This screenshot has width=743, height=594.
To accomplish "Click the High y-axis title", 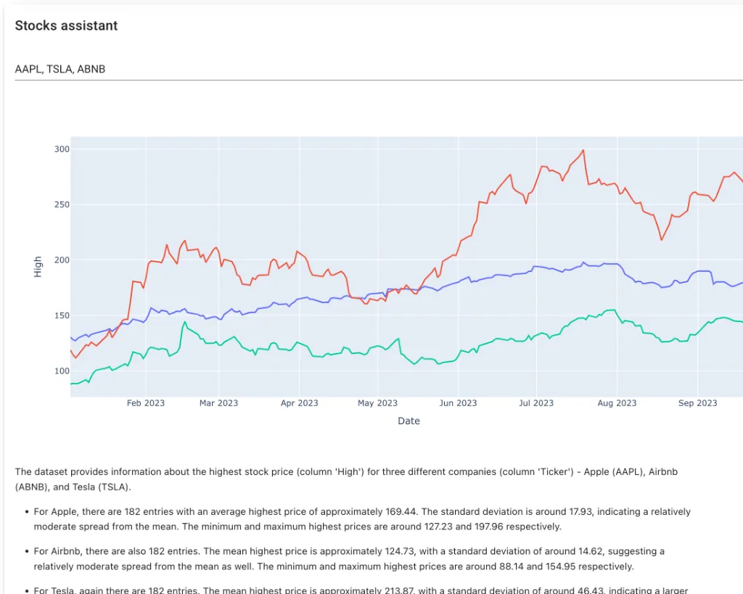I will (x=38, y=267).
